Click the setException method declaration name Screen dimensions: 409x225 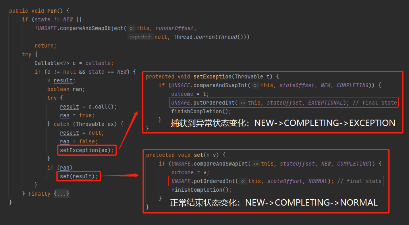212,76
